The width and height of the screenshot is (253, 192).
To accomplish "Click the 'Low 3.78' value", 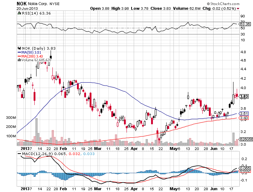I will 140,9.
